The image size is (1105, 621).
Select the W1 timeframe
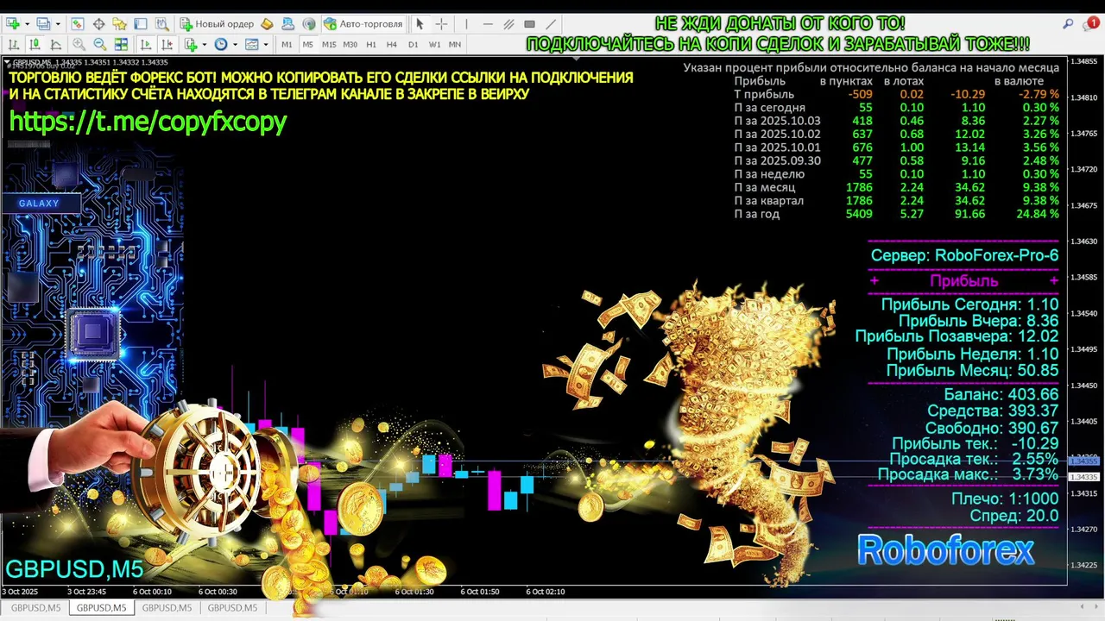tap(434, 44)
